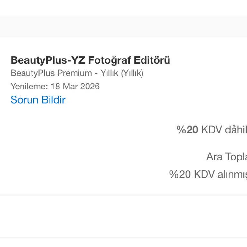Click BeautyPlus-YZ at the title's start
This screenshot has width=247, height=247.
pyautogui.click(x=48, y=60)
